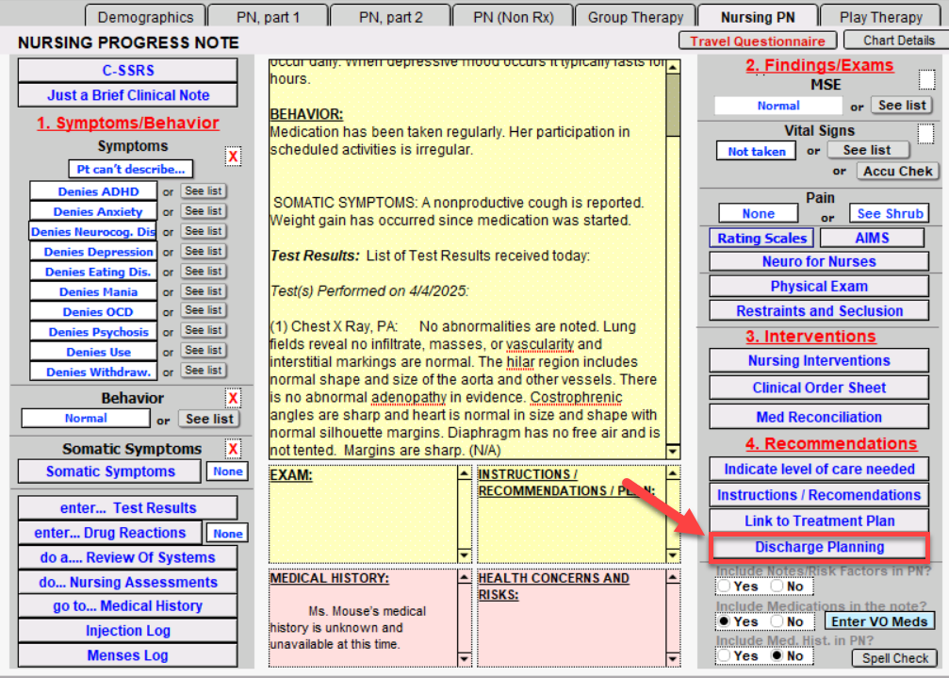Click the Travel Questionnaire button
The height and width of the screenshot is (678, 949).
[x=758, y=41]
